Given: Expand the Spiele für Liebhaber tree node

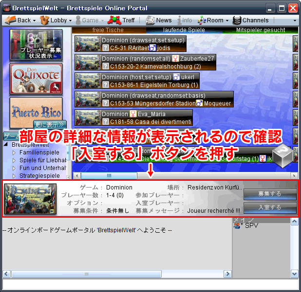Looking at the screenshot, I should [14, 160].
